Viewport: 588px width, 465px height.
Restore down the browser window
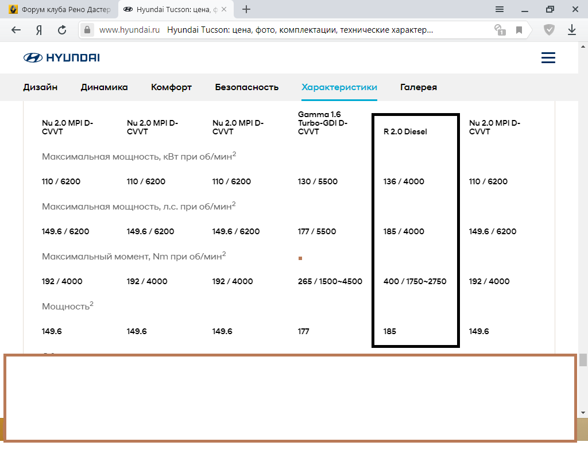[550, 9]
